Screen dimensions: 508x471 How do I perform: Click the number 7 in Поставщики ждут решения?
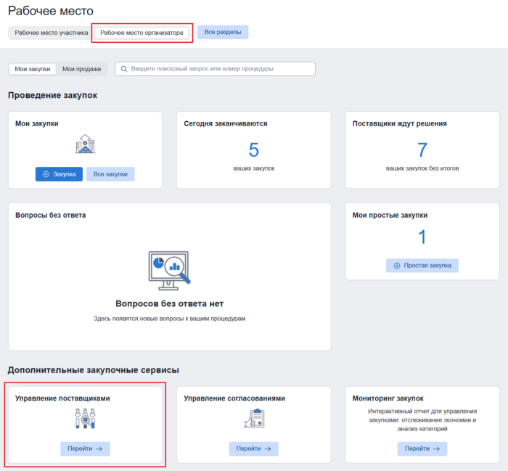click(x=422, y=150)
